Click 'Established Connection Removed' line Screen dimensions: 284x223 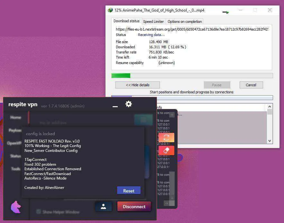[53, 169]
